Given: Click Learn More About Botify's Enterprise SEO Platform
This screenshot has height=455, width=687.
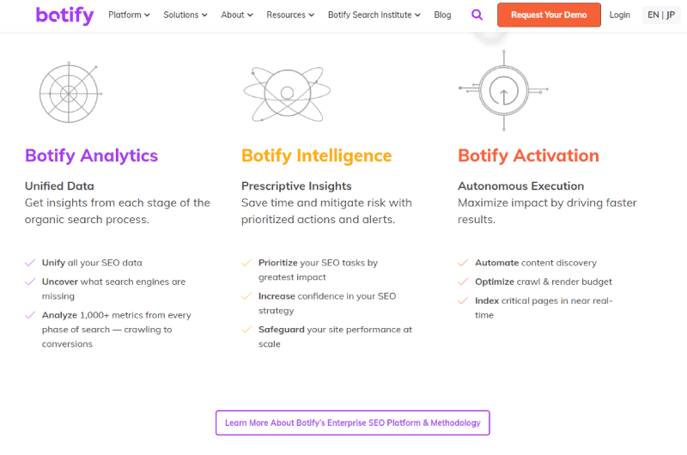Looking at the screenshot, I should click(x=352, y=422).
